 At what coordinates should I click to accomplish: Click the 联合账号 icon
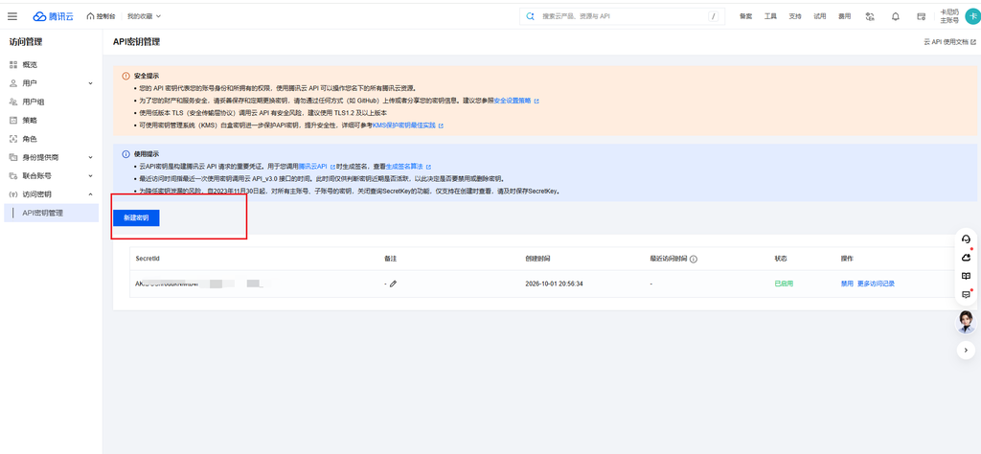click(x=13, y=175)
